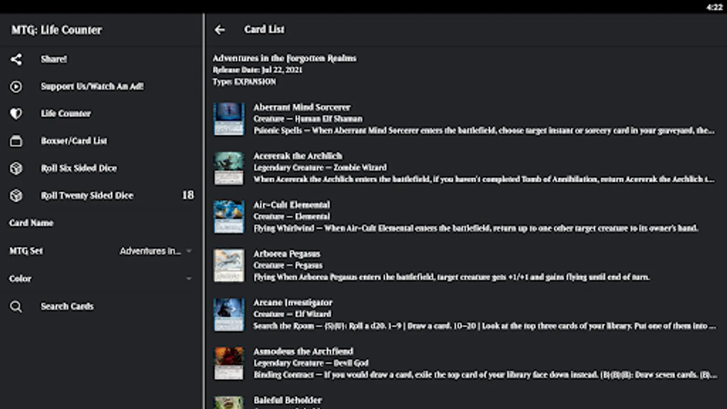Select the Arcane Investigator card name
Viewport: 727px width, 409px height.
tap(293, 303)
